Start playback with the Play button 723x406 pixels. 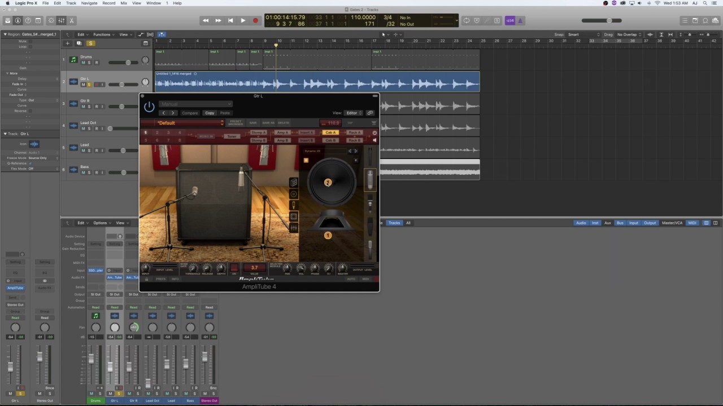point(243,21)
